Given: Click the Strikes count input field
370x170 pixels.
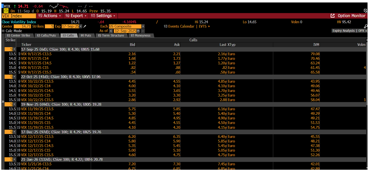Looking at the screenshot, I should 49,27.
